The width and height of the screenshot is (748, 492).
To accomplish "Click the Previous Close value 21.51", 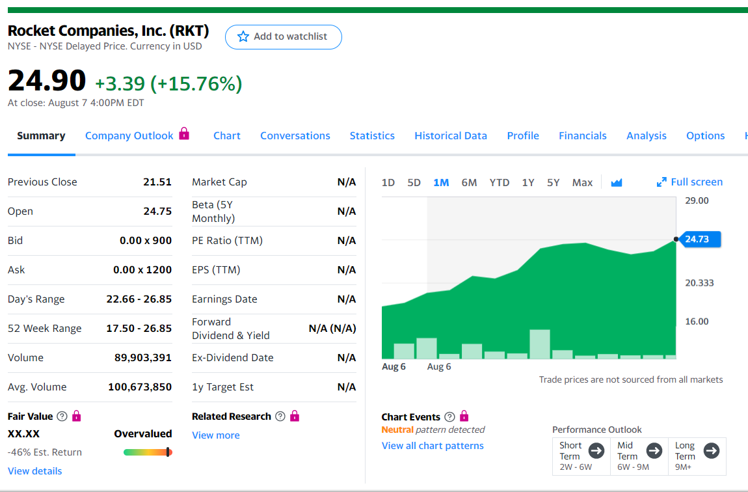I will [x=157, y=182].
